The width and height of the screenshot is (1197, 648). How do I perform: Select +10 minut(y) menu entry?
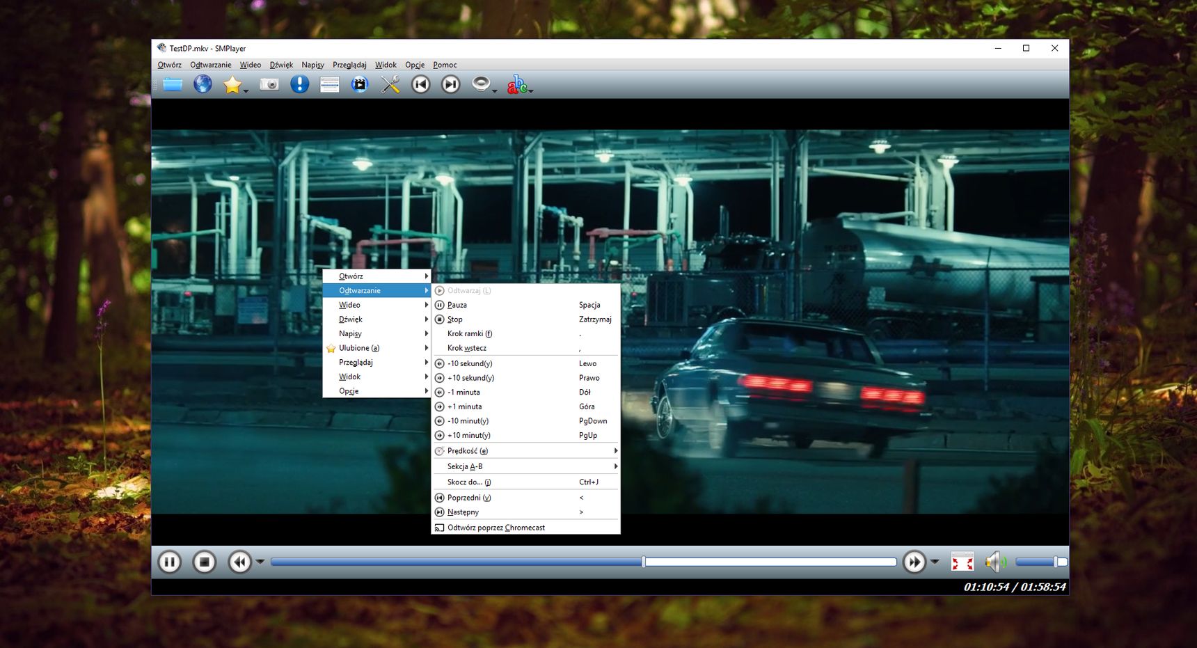pos(525,435)
